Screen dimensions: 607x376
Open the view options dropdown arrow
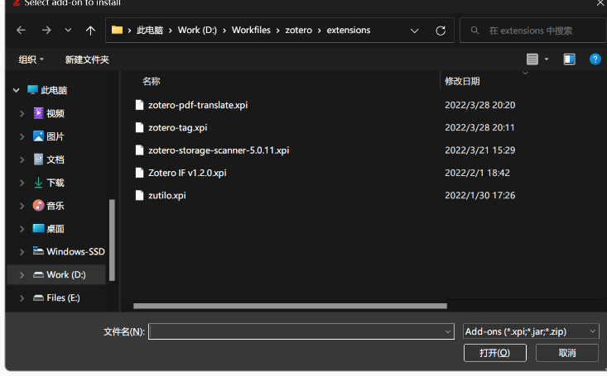(547, 59)
